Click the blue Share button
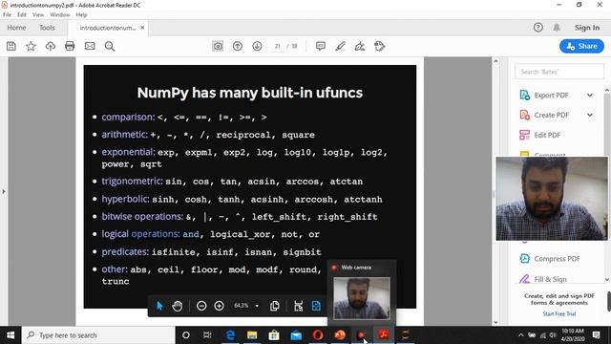The width and height of the screenshot is (611, 344). 581,46
